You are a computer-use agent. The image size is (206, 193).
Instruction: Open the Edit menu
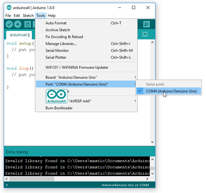point(17,16)
